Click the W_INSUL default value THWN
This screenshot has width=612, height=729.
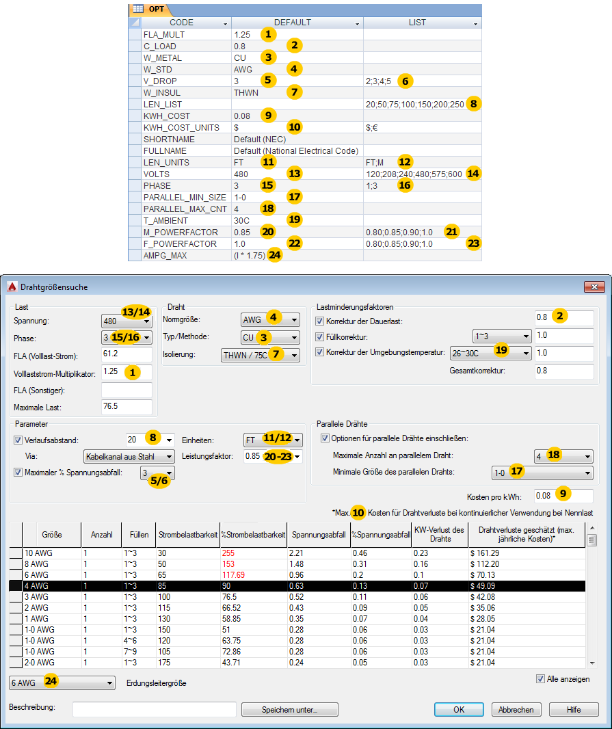coord(246,92)
